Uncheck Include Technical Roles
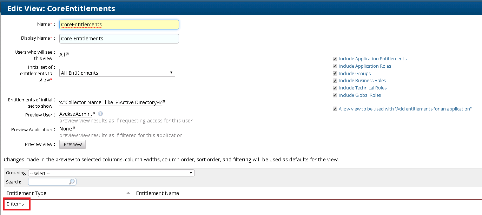 [335, 88]
